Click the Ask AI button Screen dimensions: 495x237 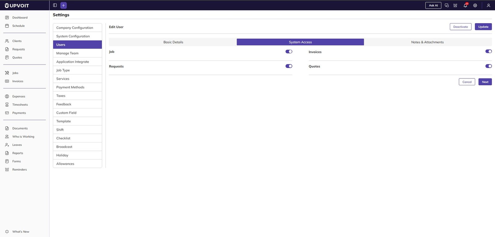pyautogui.click(x=433, y=6)
